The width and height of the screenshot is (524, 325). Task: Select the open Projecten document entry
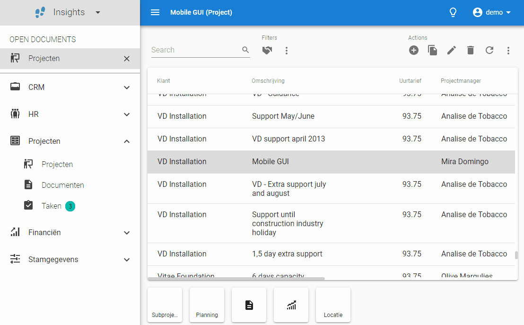[70, 59]
